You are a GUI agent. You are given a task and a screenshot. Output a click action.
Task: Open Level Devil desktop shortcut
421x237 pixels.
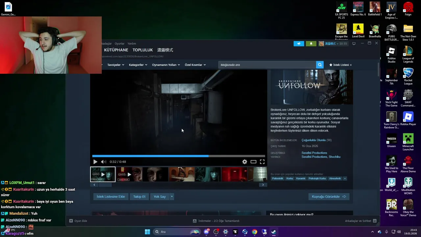[358, 31]
